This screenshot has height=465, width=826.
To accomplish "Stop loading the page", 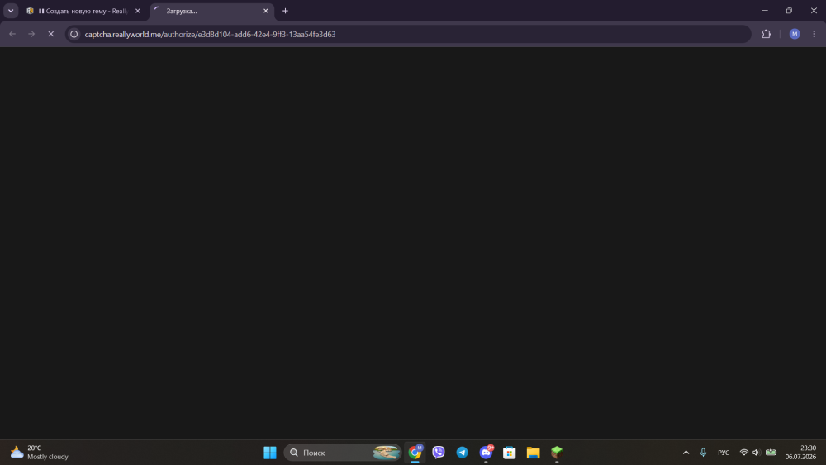I will (50, 34).
